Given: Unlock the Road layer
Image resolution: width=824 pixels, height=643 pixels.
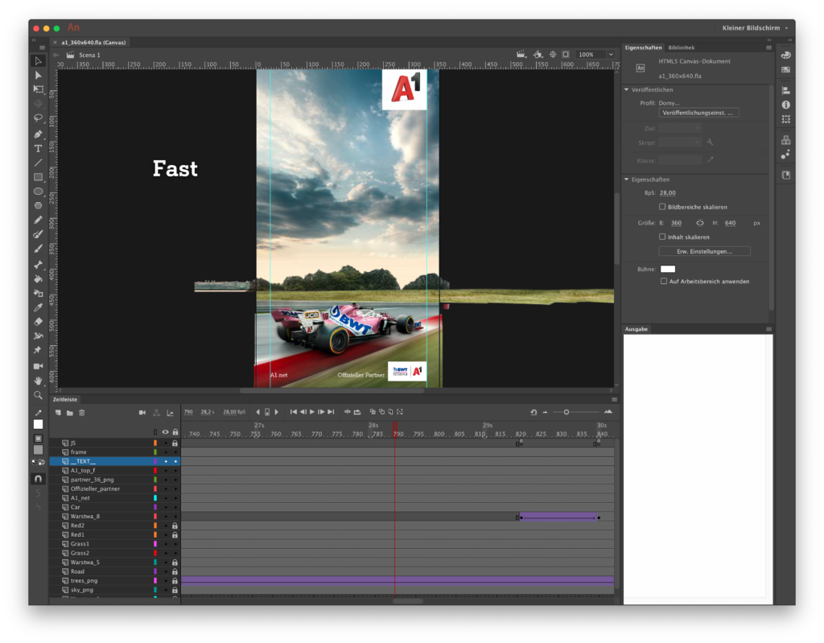Looking at the screenshot, I should pos(175,571).
